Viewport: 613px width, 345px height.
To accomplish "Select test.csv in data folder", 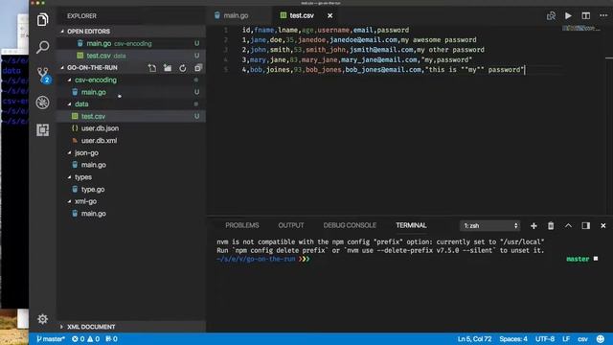I will [x=131, y=116].
